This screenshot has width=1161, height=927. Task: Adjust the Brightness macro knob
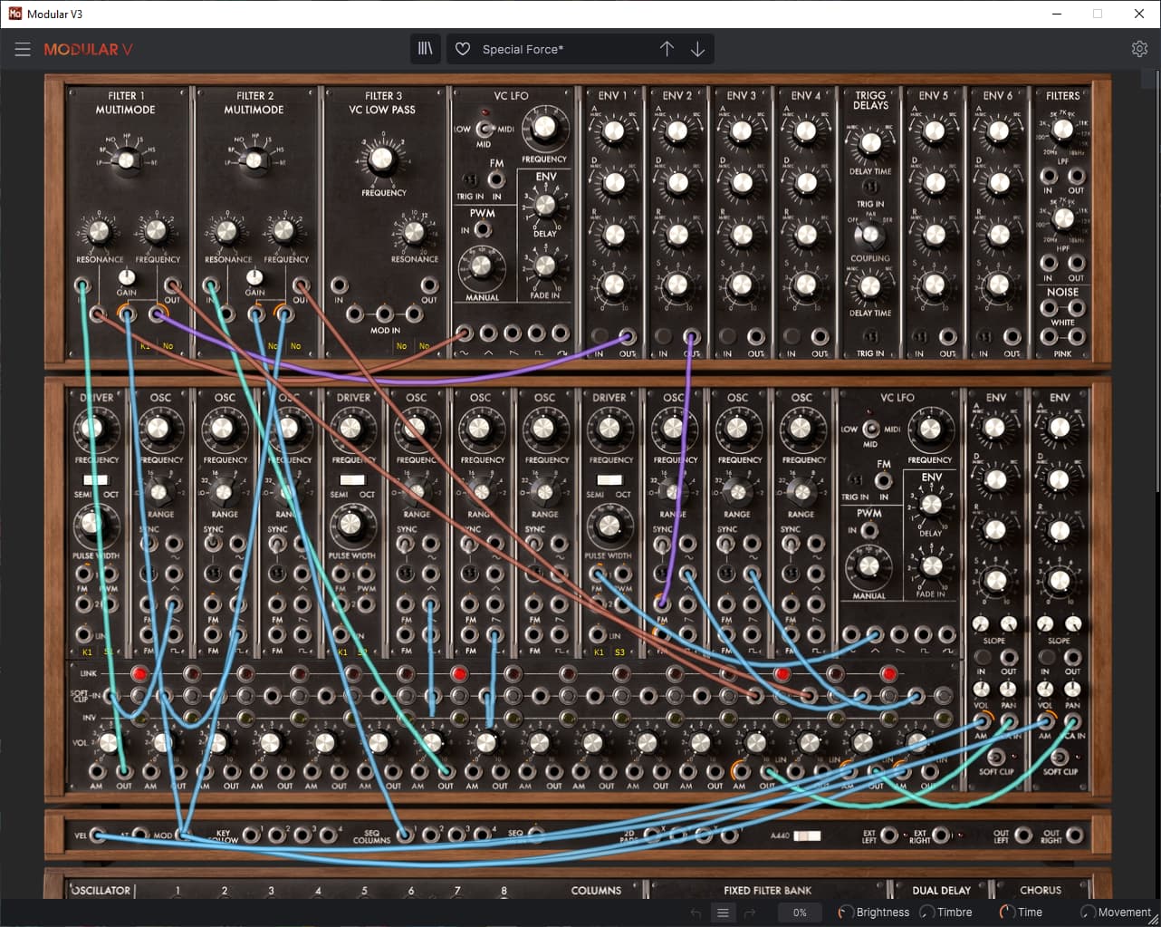pos(845,913)
